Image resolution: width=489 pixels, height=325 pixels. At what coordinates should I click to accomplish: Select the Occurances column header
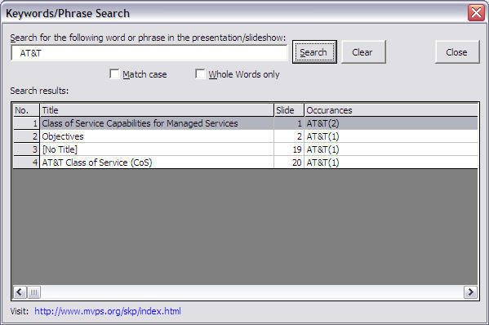391,110
